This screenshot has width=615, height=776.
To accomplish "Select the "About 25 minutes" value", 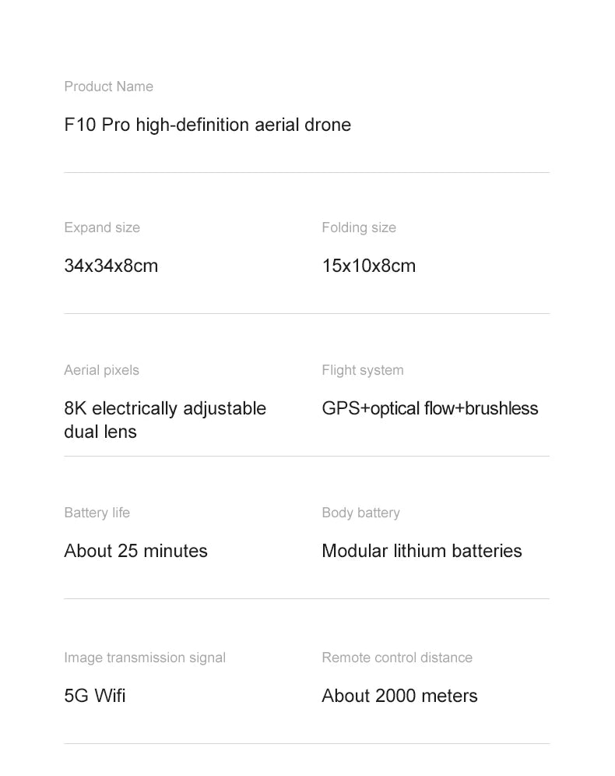I will pos(135,551).
